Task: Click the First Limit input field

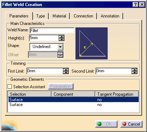Action: pos(45,71)
